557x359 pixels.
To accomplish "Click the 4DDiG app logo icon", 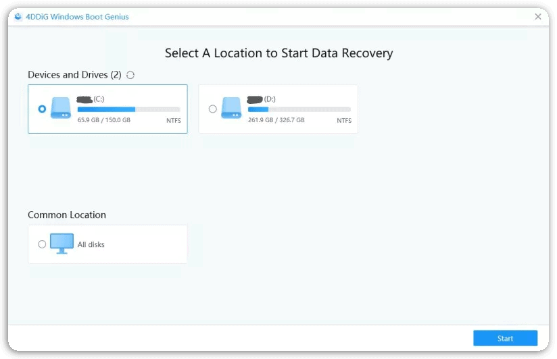I will tap(18, 17).
